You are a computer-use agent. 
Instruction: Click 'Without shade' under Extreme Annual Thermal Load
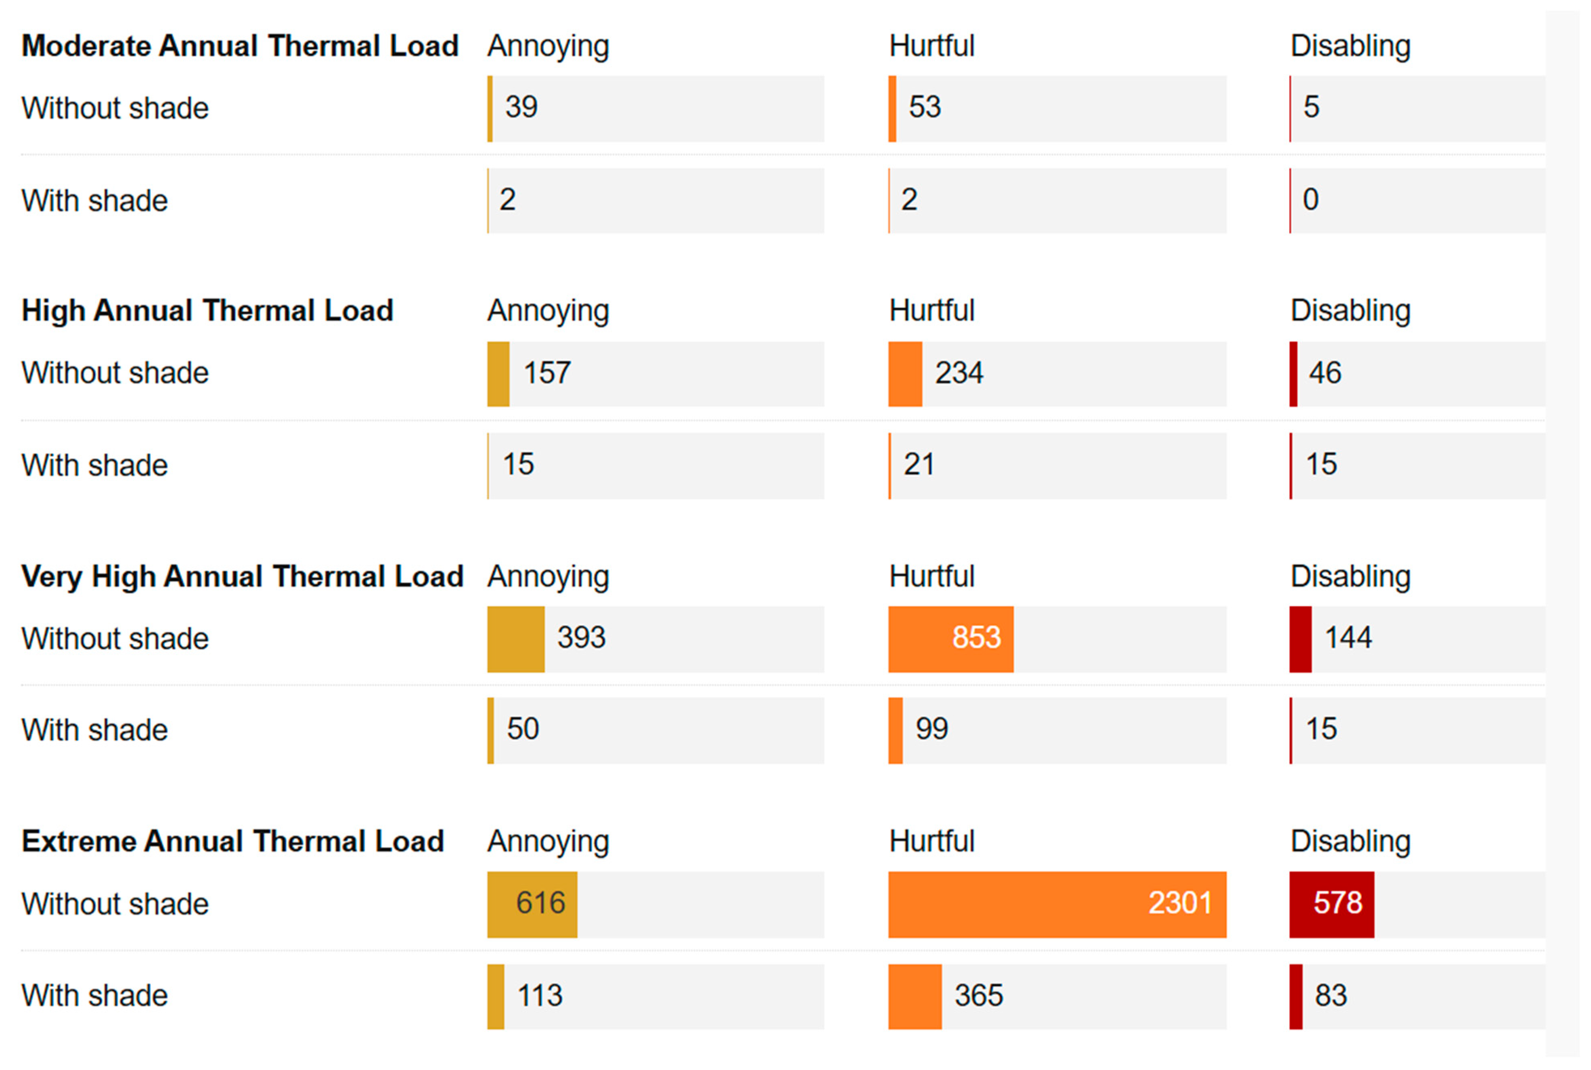coord(115,904)
